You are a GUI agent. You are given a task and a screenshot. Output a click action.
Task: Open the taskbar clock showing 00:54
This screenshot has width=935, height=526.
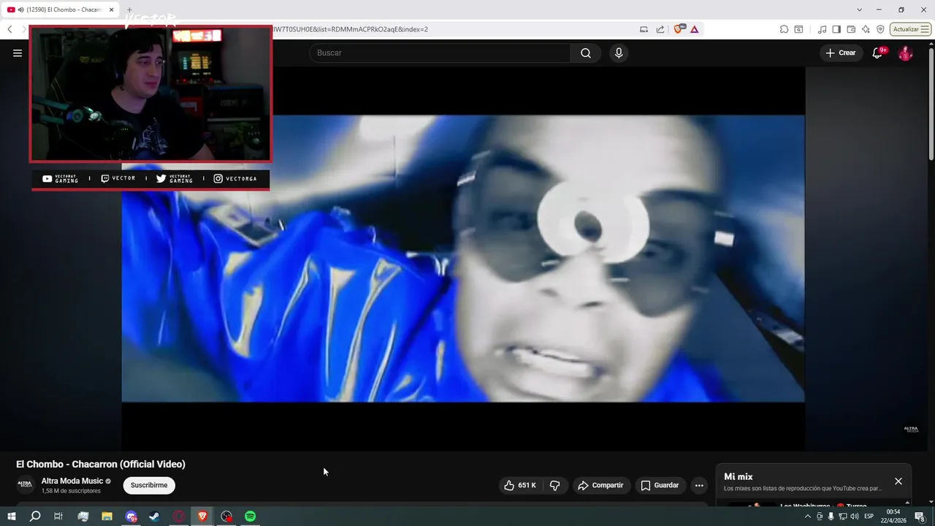click(893, 517)
